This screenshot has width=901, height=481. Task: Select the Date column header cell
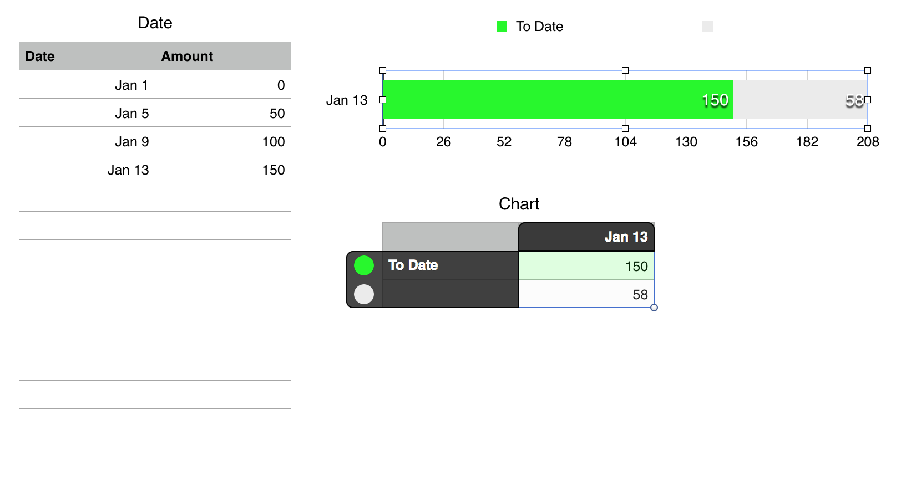tap(87, 56)
